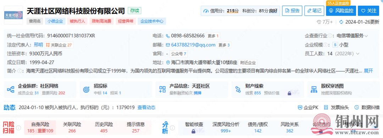Viewport: 383px width, 138px height.
Task: Select the 限制高消费 tag
Action: coord(101,21)
